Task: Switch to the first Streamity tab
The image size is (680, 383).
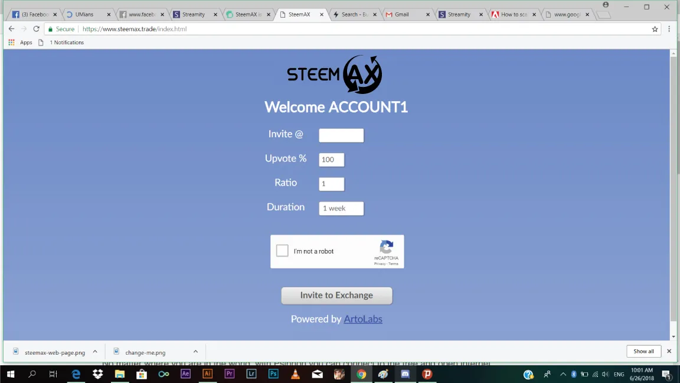Action: click(x=193, y=14)
